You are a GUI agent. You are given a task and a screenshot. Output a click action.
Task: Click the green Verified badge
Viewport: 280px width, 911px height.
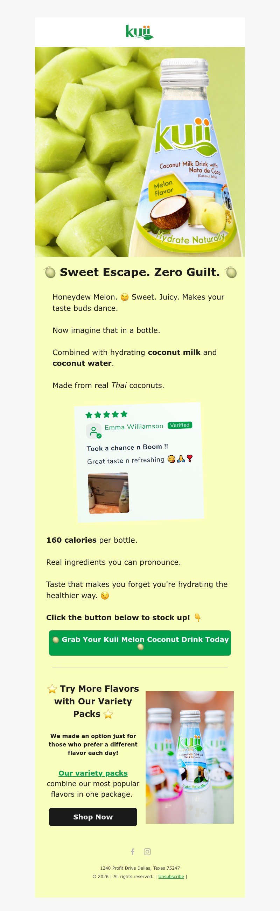[180, 425]
